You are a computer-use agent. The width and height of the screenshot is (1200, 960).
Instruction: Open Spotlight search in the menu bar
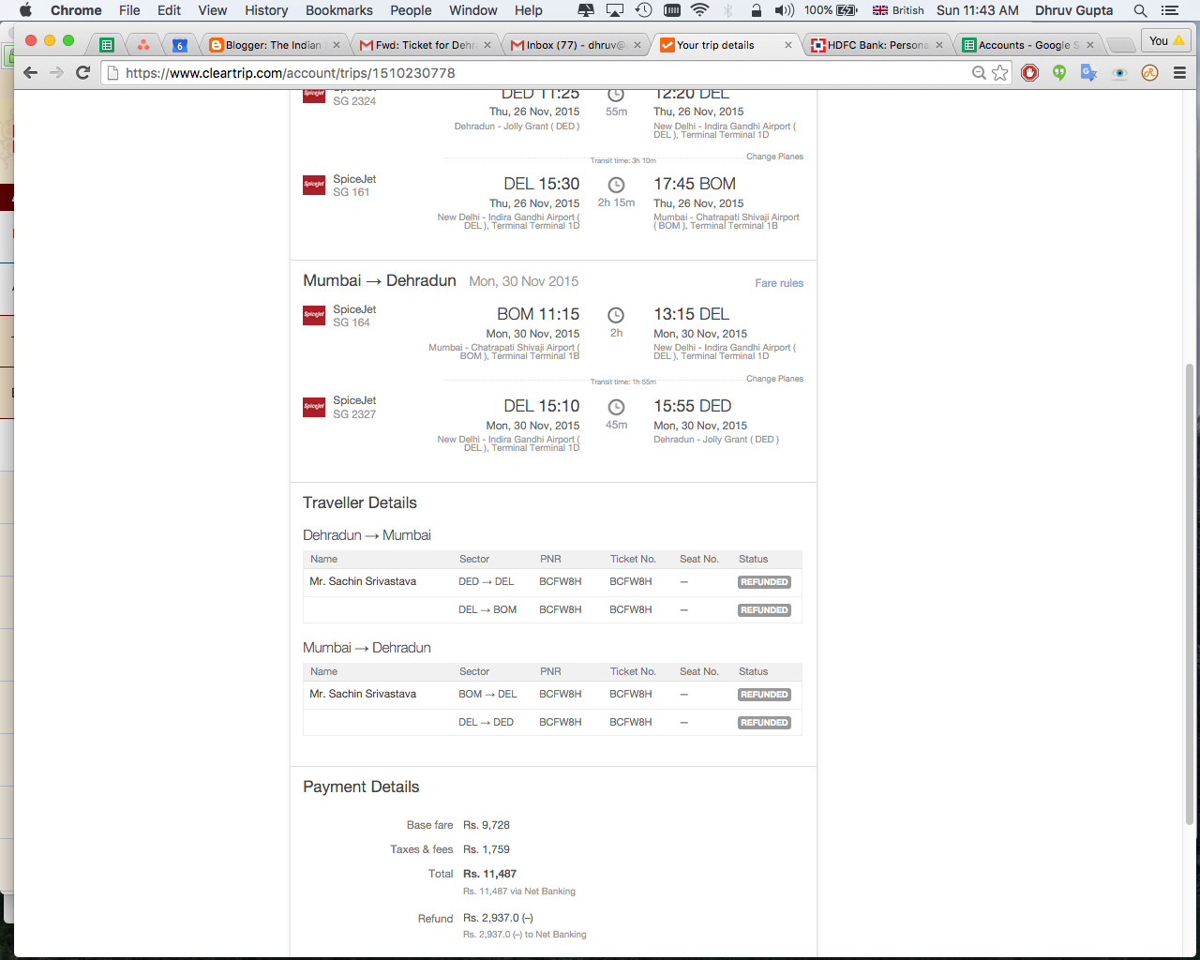click(x=1140, y=10)
